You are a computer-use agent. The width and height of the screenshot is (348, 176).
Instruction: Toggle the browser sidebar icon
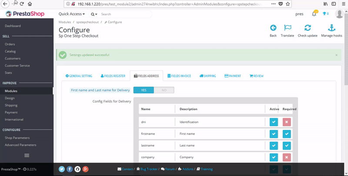334,4
